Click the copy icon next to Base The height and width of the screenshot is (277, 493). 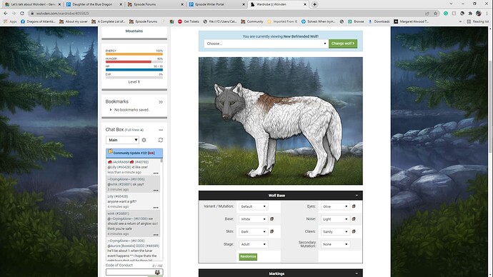click(x=272, y=219)
